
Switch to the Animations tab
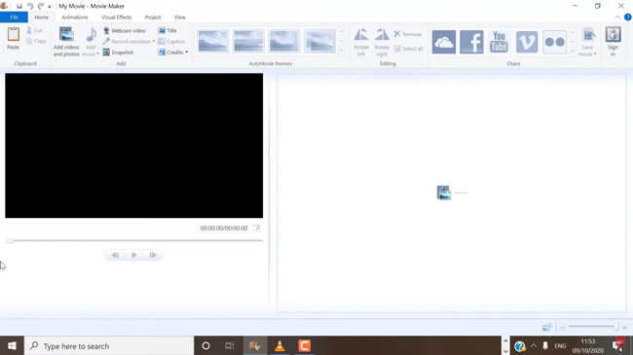click(75, 17)
